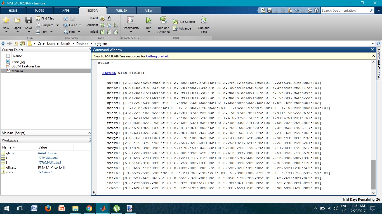Screen dimensions: 382x214
Task: Open MATLAB help with question mark icon
Action: point(316,10)
